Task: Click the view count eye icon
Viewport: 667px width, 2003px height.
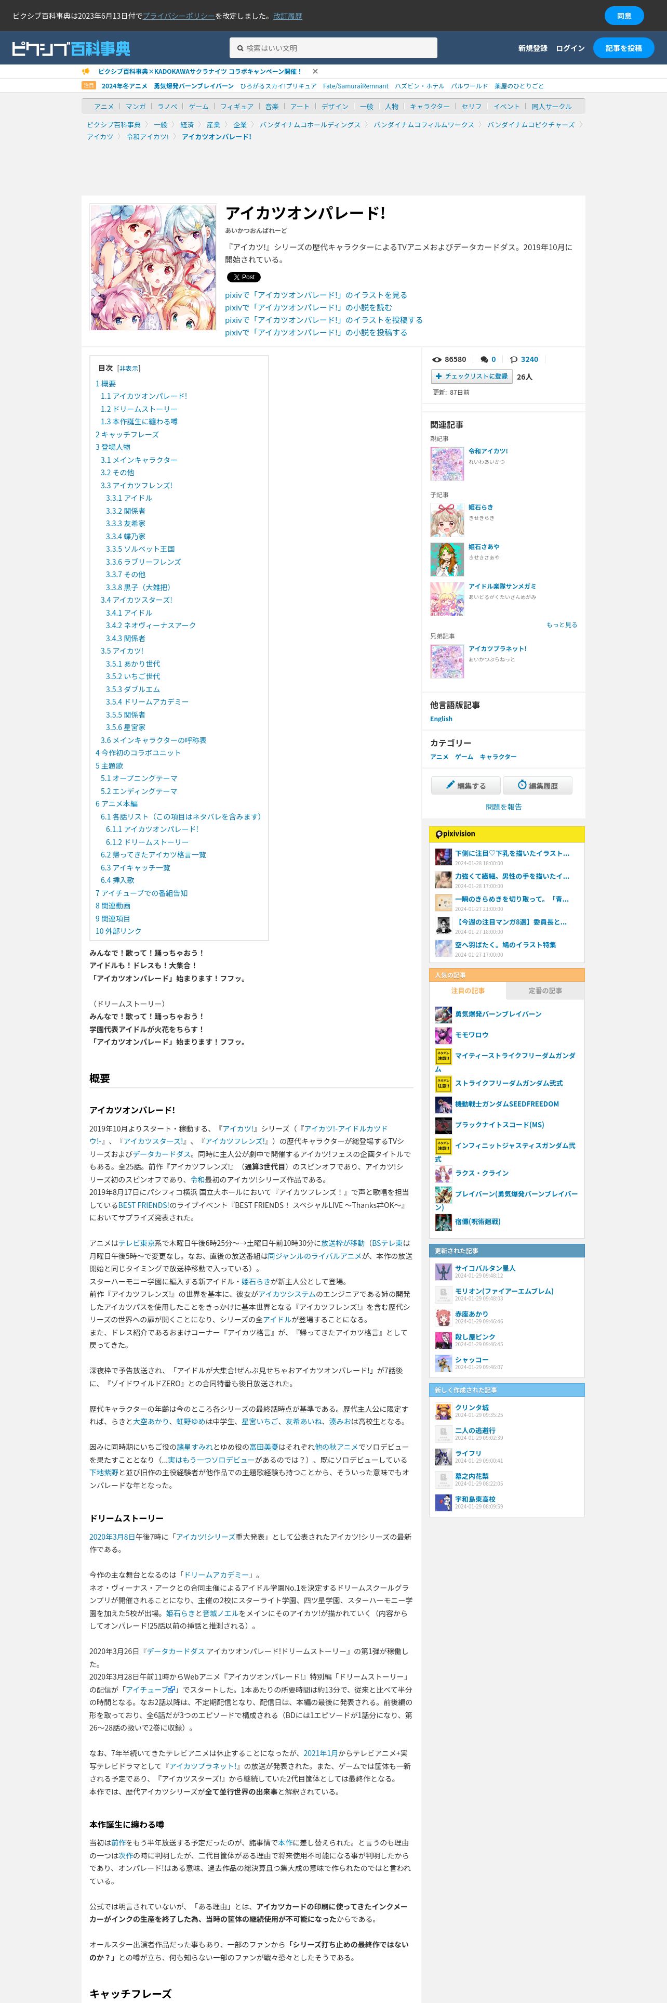Action: pos(436,359)
